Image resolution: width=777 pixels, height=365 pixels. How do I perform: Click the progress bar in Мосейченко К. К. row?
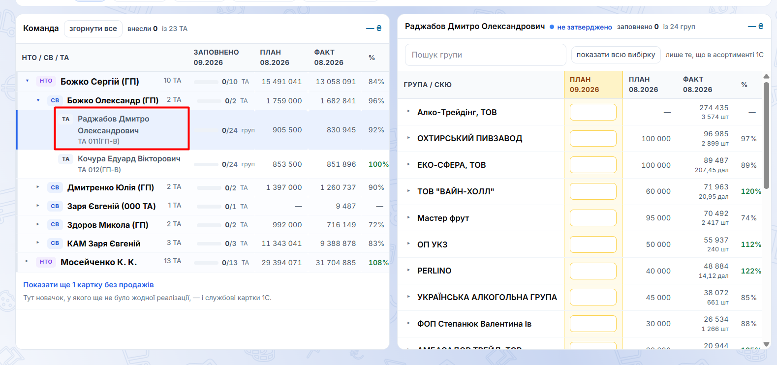[206, 263]
